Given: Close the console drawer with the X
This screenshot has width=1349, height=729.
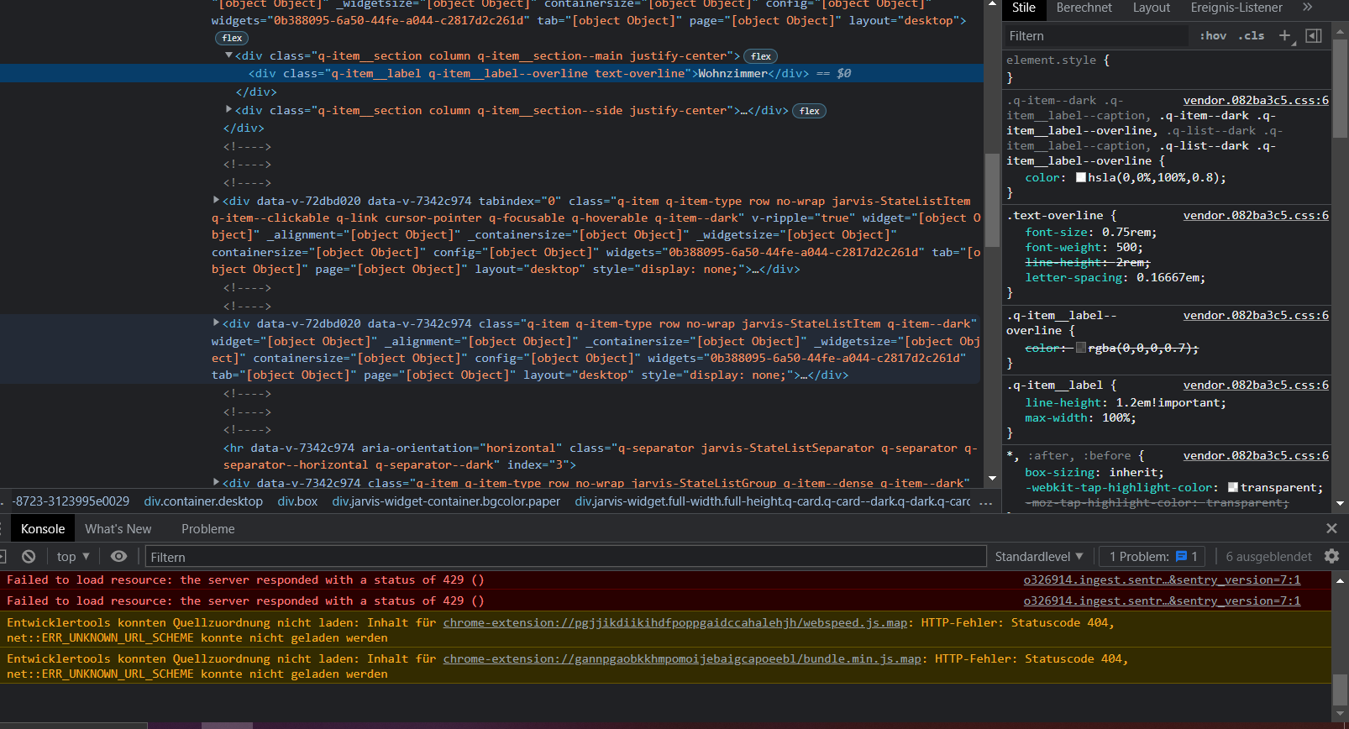Looking at the screenshot, I should pyautogui.click(x=1331, y=528).
